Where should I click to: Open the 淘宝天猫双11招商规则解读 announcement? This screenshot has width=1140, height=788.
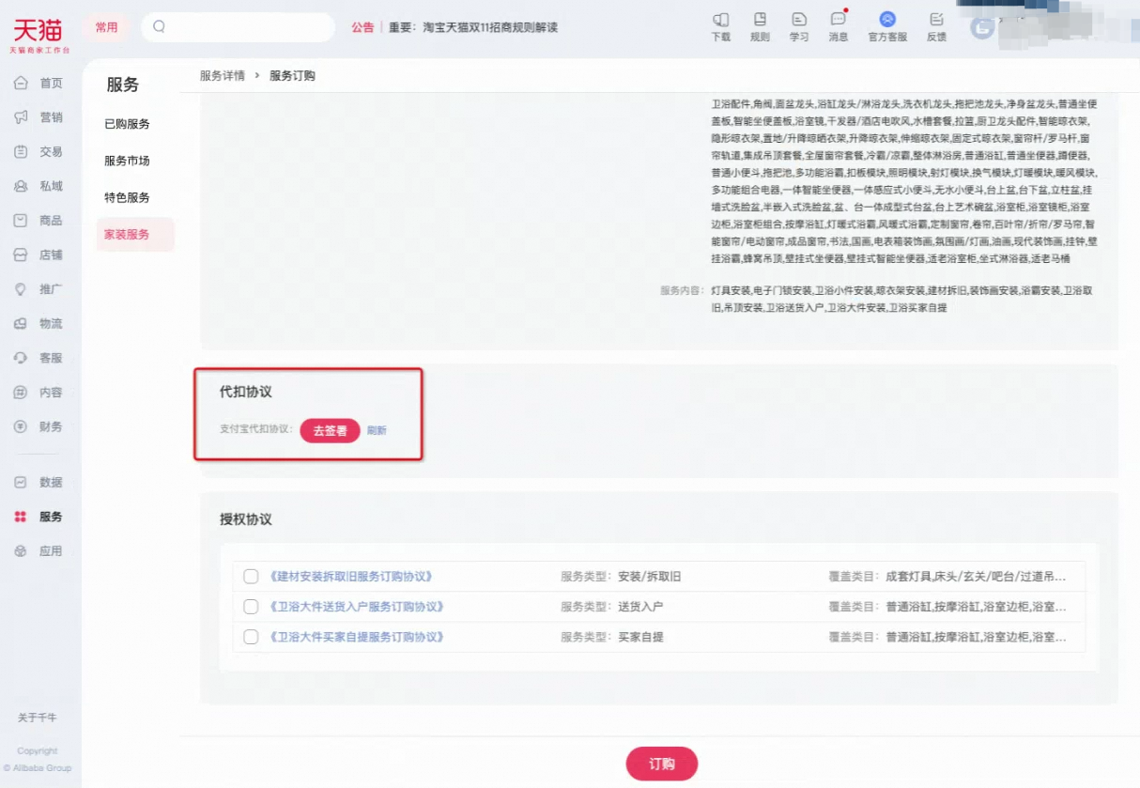pyautogui.click(x=490, y=27)
